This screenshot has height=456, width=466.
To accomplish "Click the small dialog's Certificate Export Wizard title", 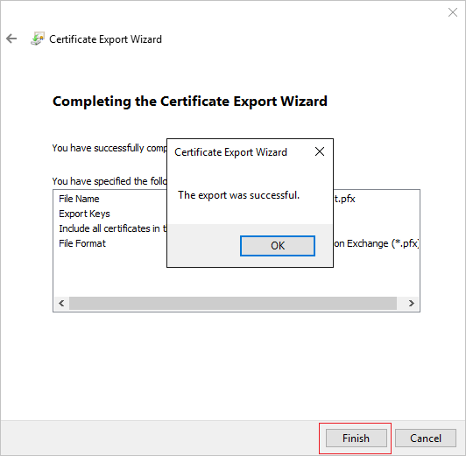I will pyautogui.click(x=230, y=152).
